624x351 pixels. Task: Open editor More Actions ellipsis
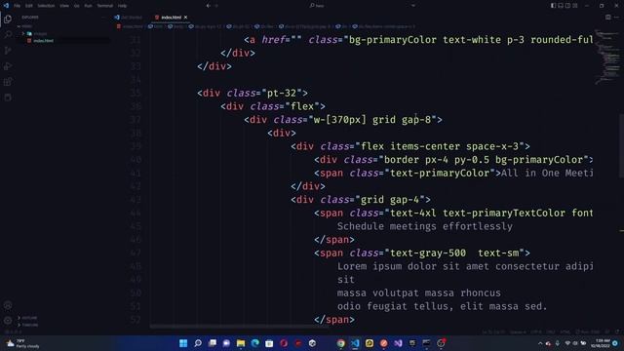coord(616,18)
